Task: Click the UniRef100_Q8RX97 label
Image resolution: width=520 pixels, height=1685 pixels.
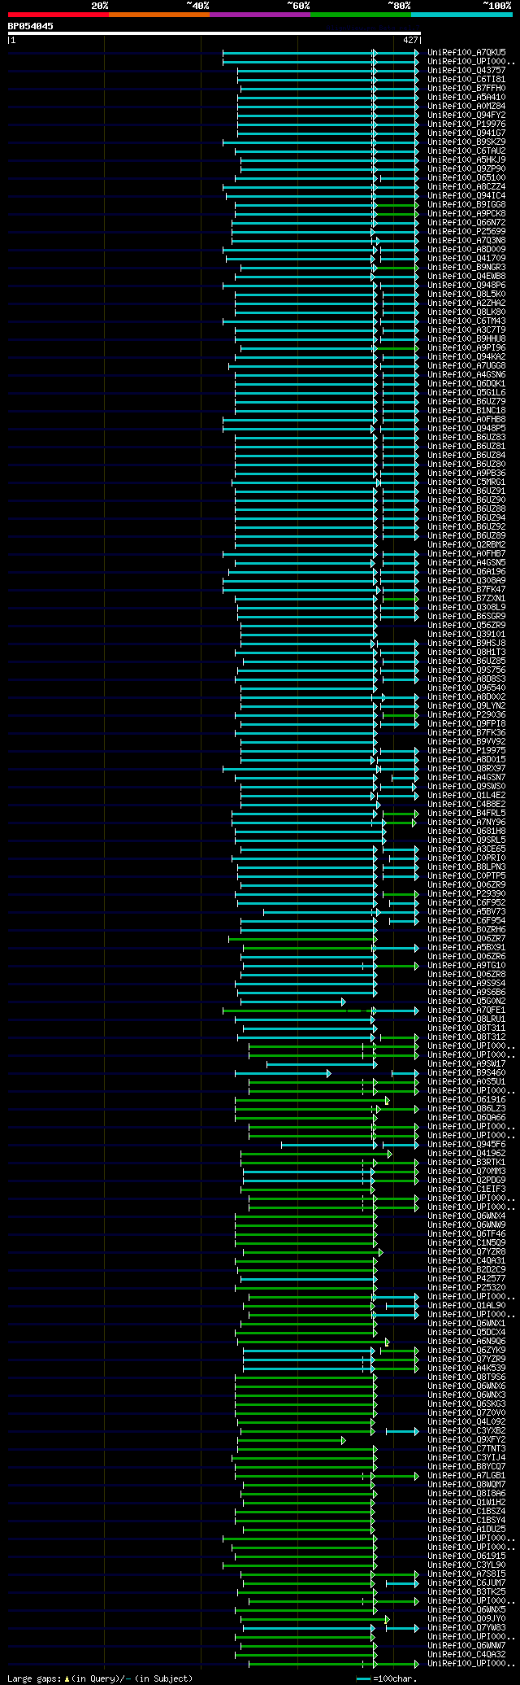Action: click(x=466, y=768)
